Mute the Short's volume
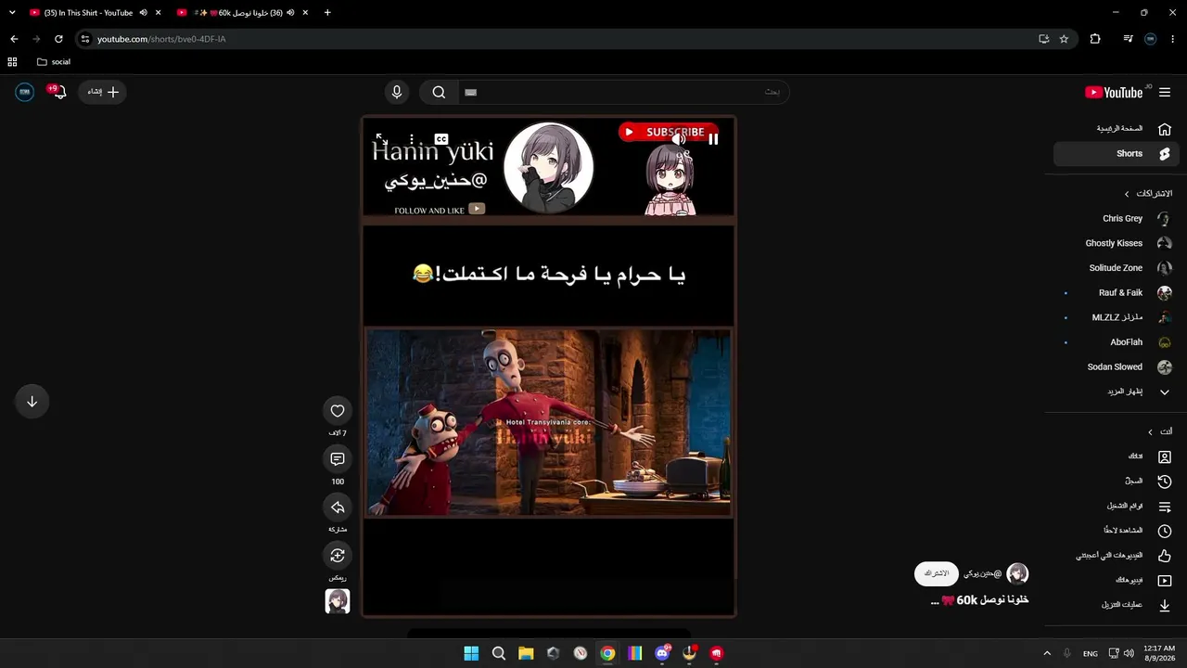The height and width of the screenshot is (668, 1187). click(x=679, y=139)
